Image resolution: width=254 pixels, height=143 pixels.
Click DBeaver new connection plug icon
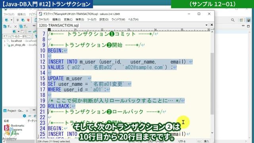6,20
